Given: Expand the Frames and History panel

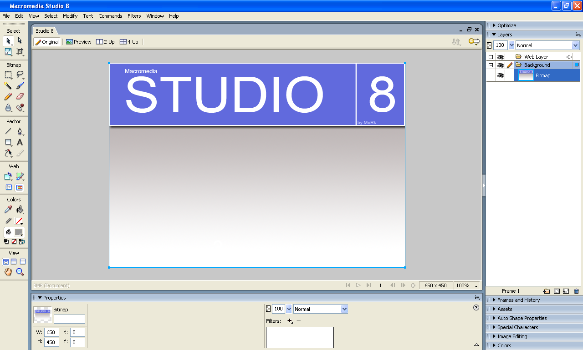Looking at the screenshot, I should [518, 300].
